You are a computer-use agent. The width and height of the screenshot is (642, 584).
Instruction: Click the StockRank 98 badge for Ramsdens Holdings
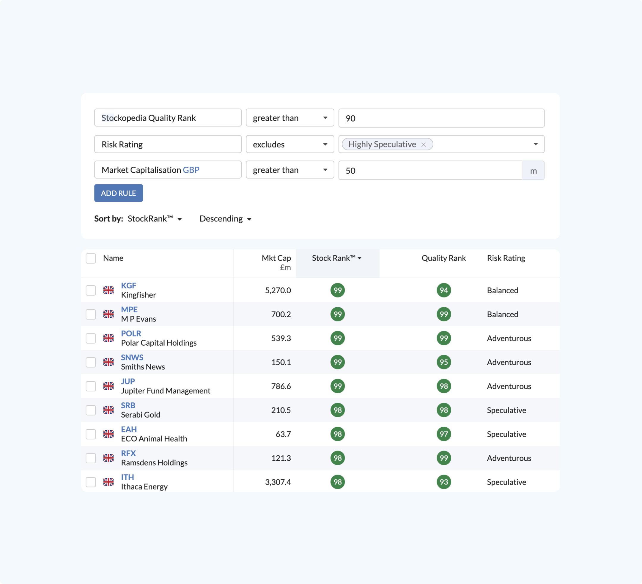(338, 458)
